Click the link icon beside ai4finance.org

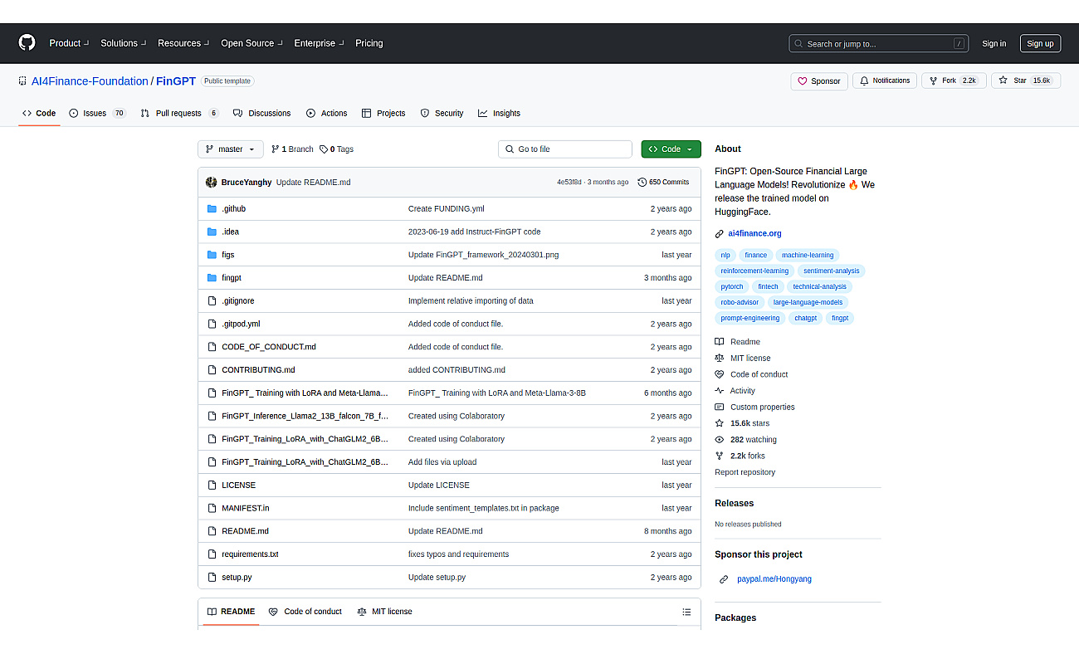720,234
